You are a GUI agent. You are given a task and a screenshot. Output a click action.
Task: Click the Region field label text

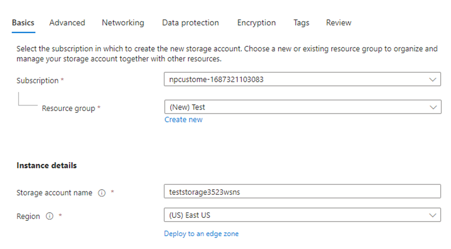tap(28, 216)
